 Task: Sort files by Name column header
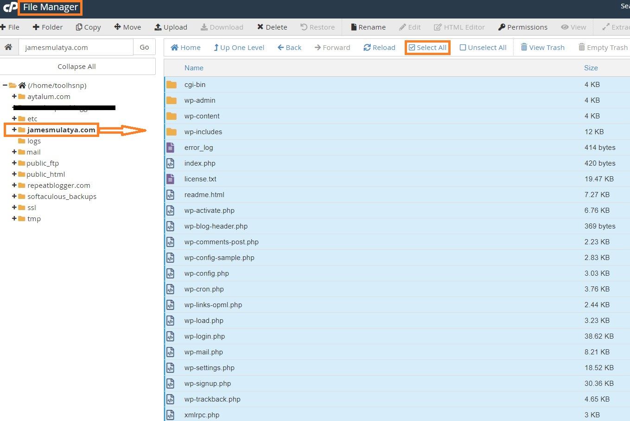point(194,68)
